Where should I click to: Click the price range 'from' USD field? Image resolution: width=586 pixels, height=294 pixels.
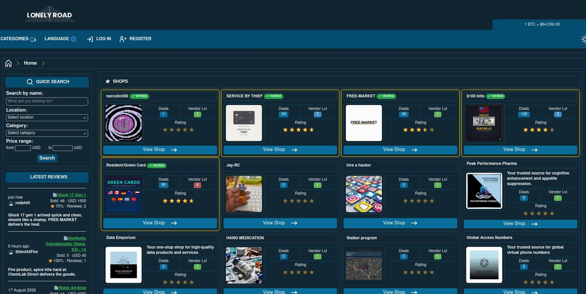point(23,148)
